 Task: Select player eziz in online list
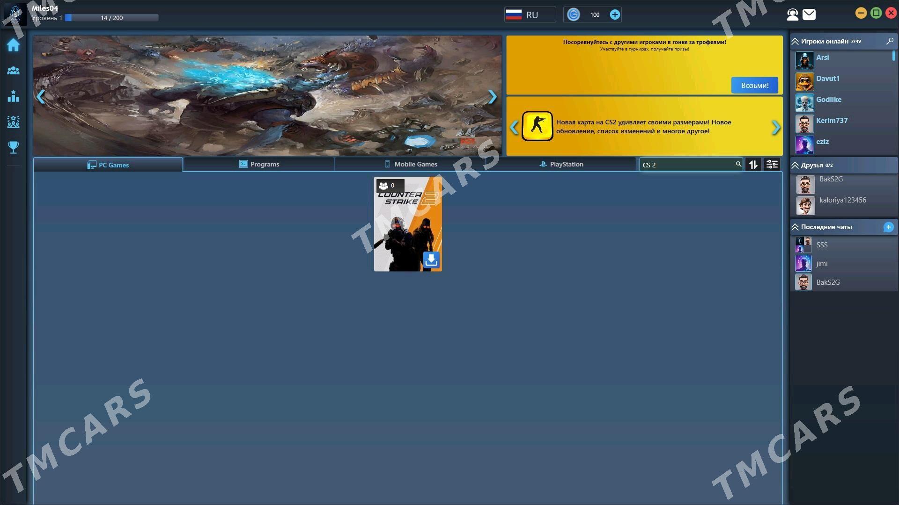[822, 141]
